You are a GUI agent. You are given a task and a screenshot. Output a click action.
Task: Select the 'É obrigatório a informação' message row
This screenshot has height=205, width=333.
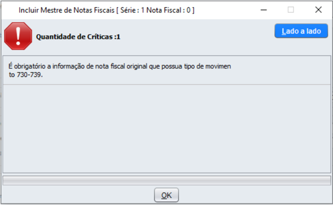click(x=166, y=70)
